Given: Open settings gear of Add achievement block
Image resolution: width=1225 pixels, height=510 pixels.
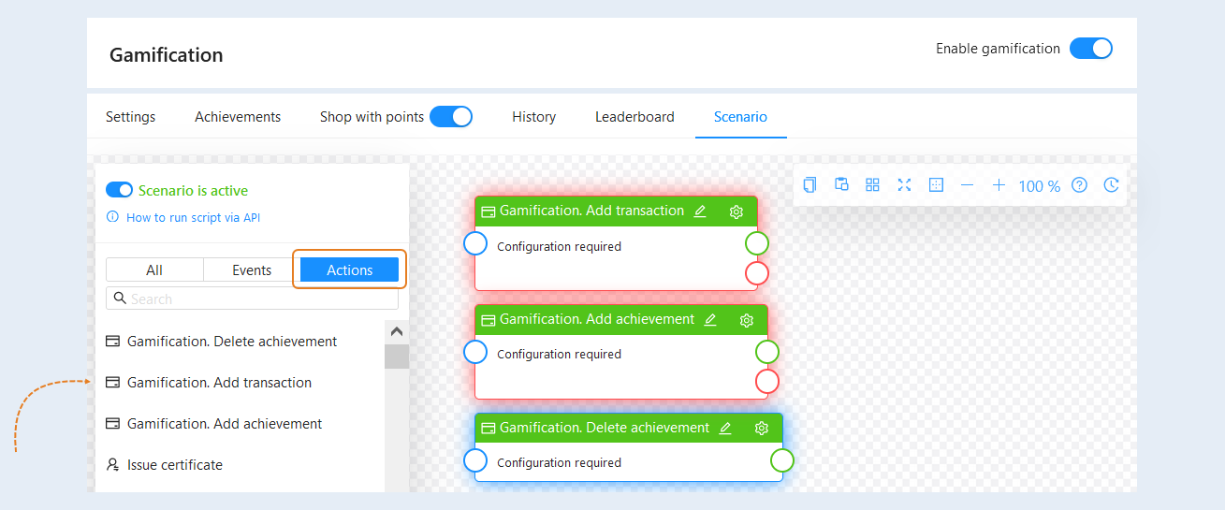Looking at the screenshot, I should tap(747, 320).
